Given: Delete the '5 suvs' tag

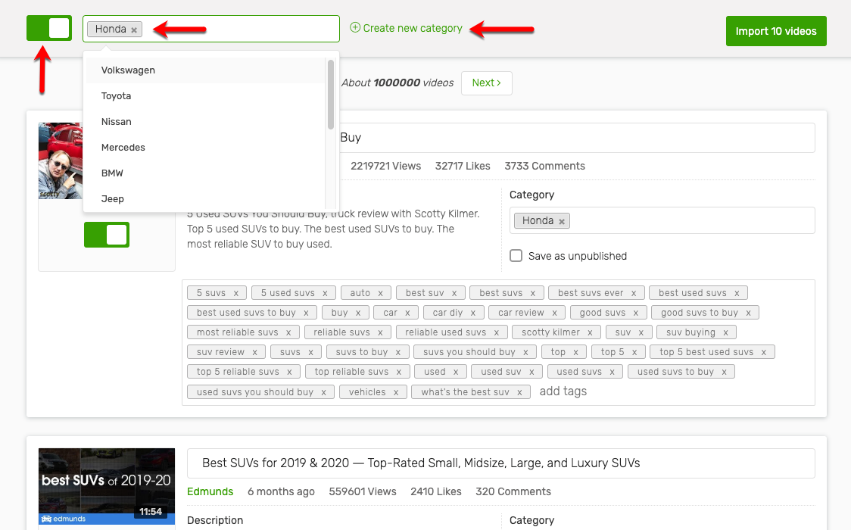Looking at the screenshot, I should point(236,293).
